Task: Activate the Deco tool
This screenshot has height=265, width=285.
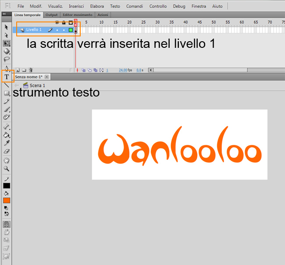Action: (7, 117)
